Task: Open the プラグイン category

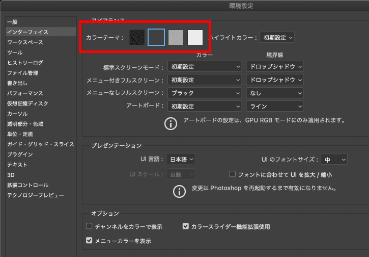Action: pyautogui.click(x=41, y=155)
